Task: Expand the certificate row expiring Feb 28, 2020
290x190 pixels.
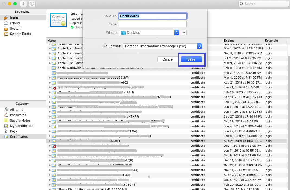Action: pyautogui.click(x=50, y=92)
